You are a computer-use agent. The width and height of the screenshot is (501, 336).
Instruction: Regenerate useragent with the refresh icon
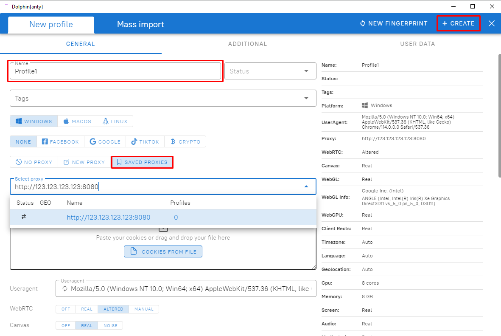point(65,289)
